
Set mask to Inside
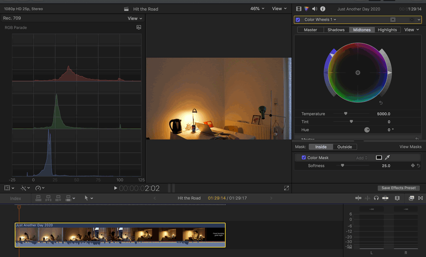point(321,147)
